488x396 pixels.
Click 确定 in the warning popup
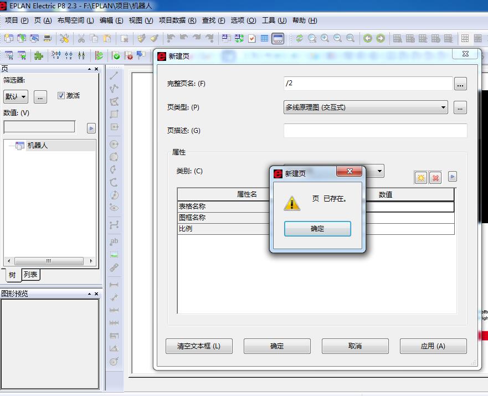317,229
